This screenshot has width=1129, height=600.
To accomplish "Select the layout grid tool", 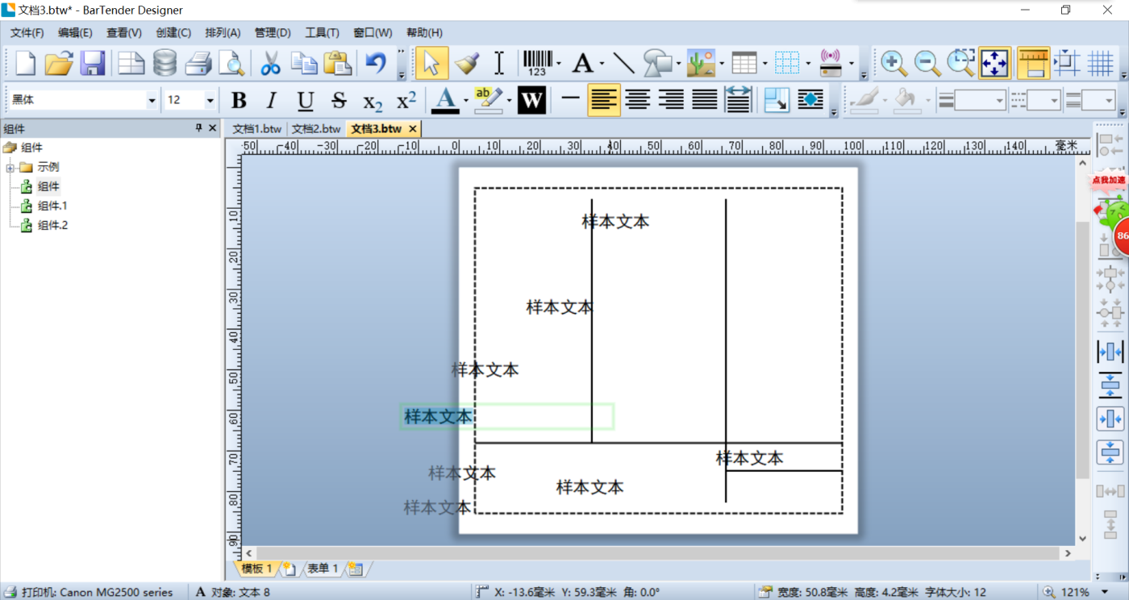I will click(786, 63).
